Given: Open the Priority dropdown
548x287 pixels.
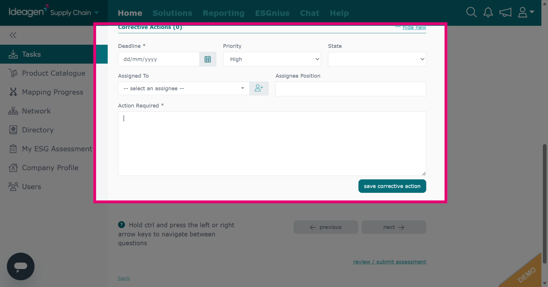Looking at the screenshot, I should click(x=272, y=59).
